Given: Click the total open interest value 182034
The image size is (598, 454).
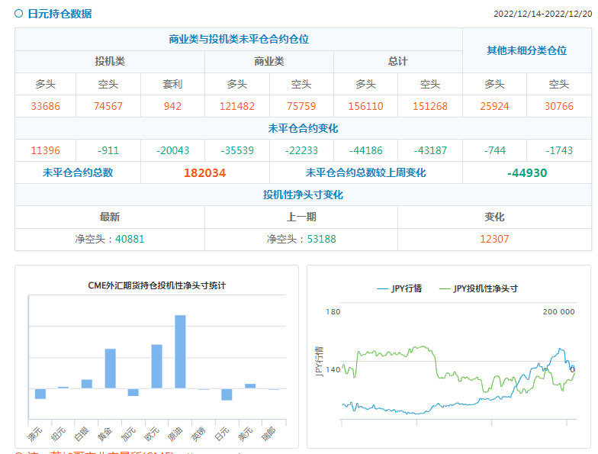Looking at the screenshot, I should tap(204, 173).
